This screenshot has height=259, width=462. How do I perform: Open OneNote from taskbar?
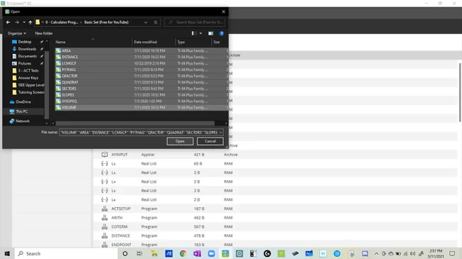click(x=197, y=254)
